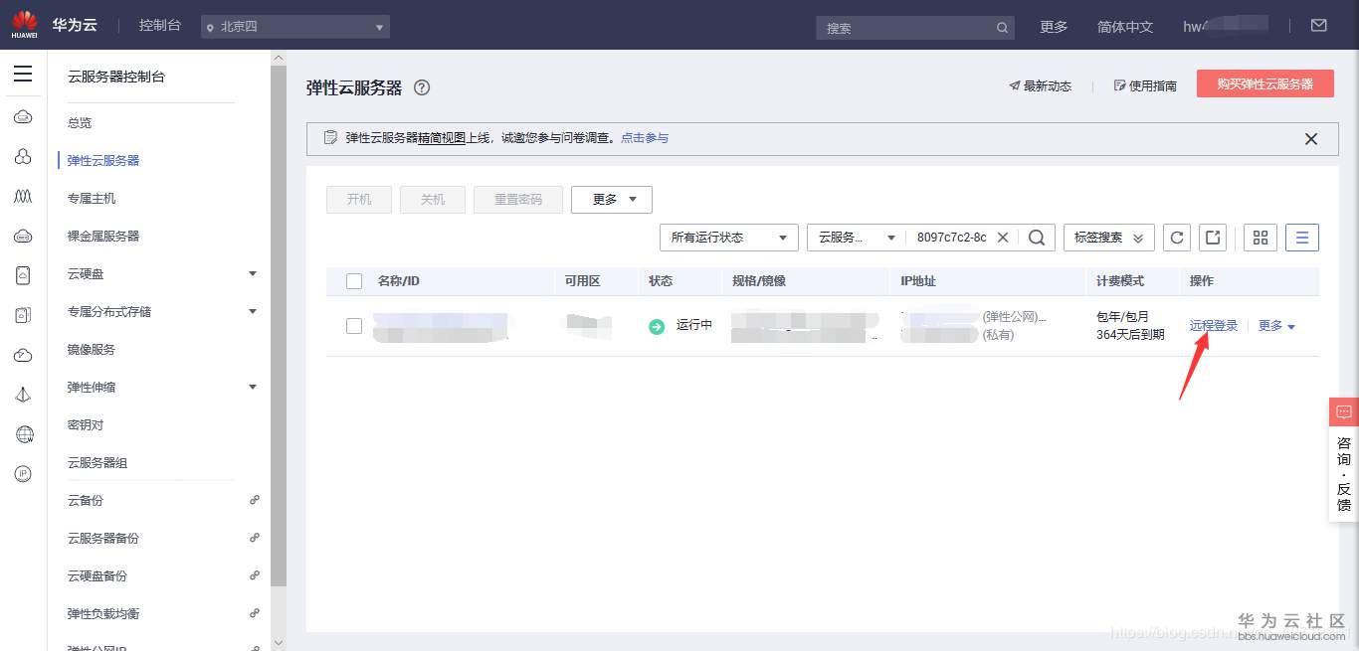
Task: Open the 更多 batch actions dropdown
Action: coord(612,200)
